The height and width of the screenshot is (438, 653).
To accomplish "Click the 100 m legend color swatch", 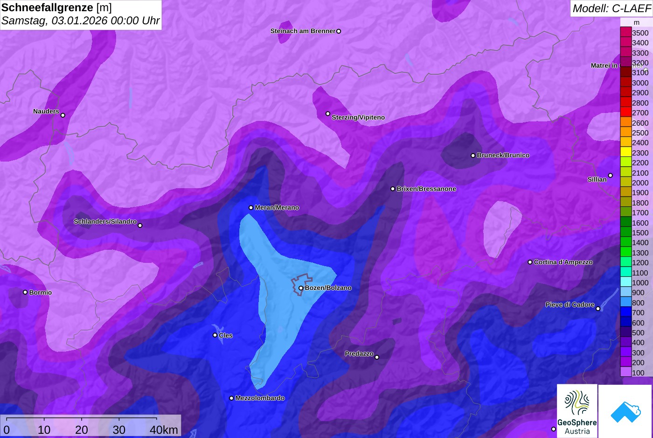I will [x=626, y=372].
